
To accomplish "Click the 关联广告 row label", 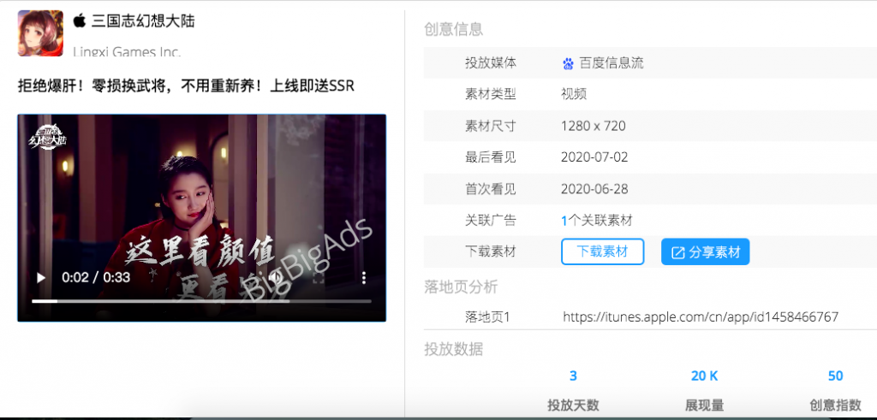I will pyautogui.click(x=490, y=221).
